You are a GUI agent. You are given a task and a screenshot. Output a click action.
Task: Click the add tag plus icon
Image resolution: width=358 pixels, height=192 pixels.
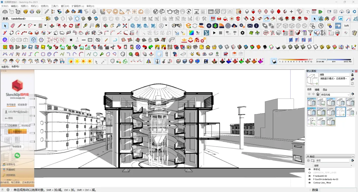309,160
